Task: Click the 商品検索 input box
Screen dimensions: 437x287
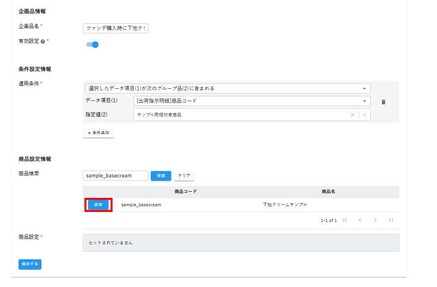Action: pos(115,176)
